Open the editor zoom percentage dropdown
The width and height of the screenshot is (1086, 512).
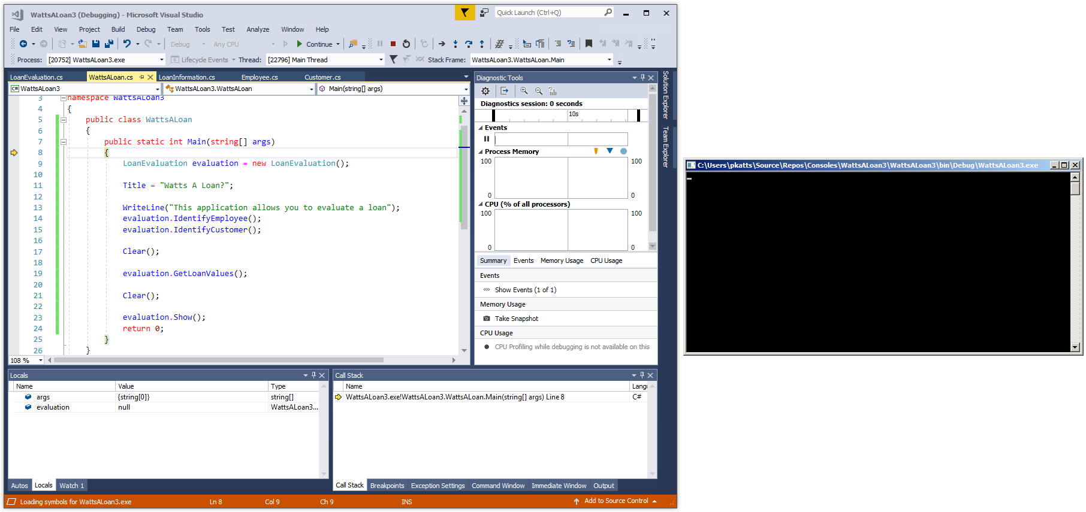[x=41, y=360]
